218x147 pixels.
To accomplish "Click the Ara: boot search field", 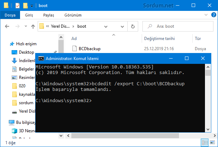I will pos(178,26).
